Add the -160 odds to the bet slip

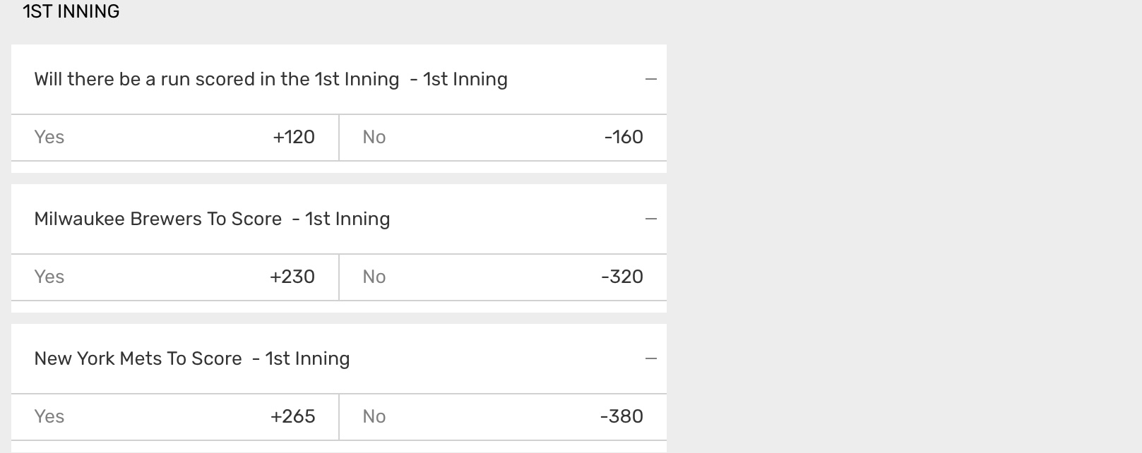(624, 137)
